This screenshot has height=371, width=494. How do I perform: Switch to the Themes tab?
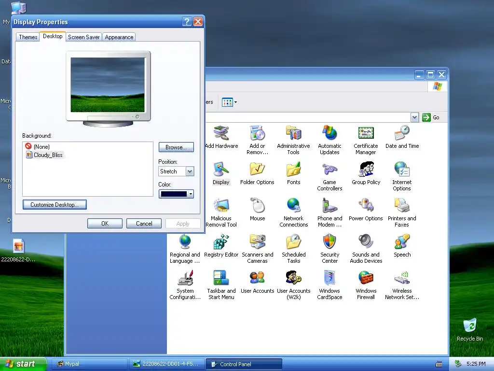click(28, 37)
